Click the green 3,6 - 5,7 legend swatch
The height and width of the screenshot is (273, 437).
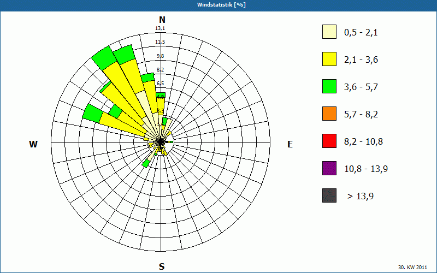329,86
